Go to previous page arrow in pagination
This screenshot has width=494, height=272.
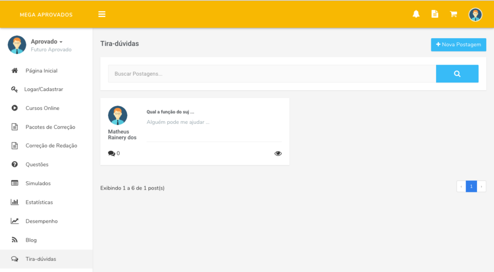coord(461,186)
